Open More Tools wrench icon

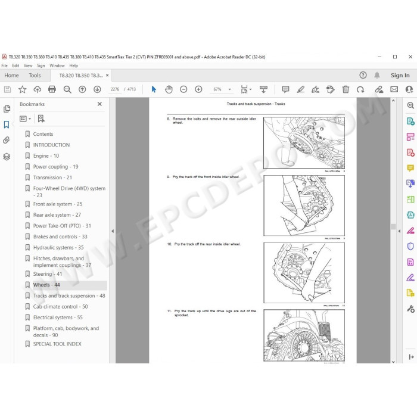[x=410, y=309]
